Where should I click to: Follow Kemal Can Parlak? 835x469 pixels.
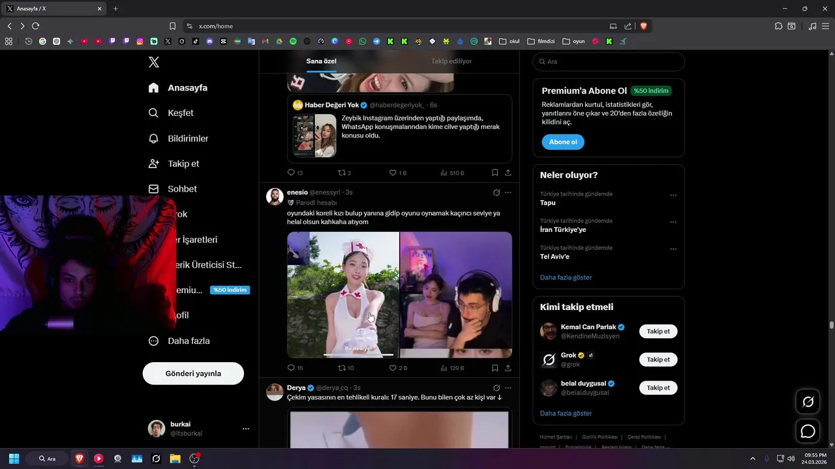click(x=658, y=332)
